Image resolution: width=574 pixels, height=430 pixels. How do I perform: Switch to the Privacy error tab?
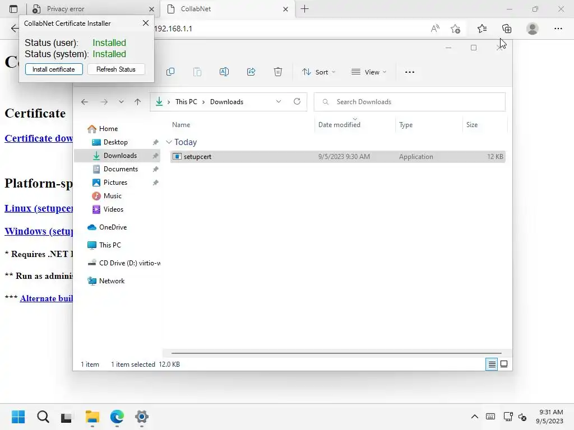click(x=88, y=9)
